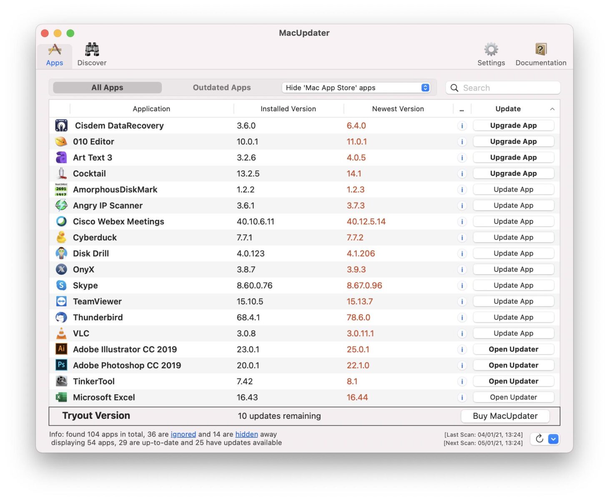Click Upgrade App for Cisdem DataRecovery

click(513, 125)
